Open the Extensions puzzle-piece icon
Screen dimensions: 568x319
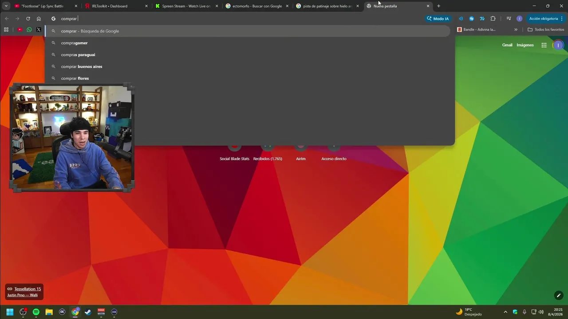tap(493, 19)
